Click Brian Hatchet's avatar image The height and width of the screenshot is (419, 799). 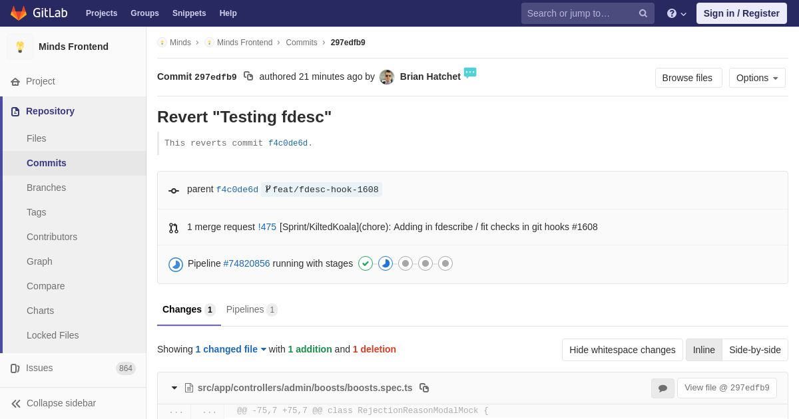pos(387,77)
